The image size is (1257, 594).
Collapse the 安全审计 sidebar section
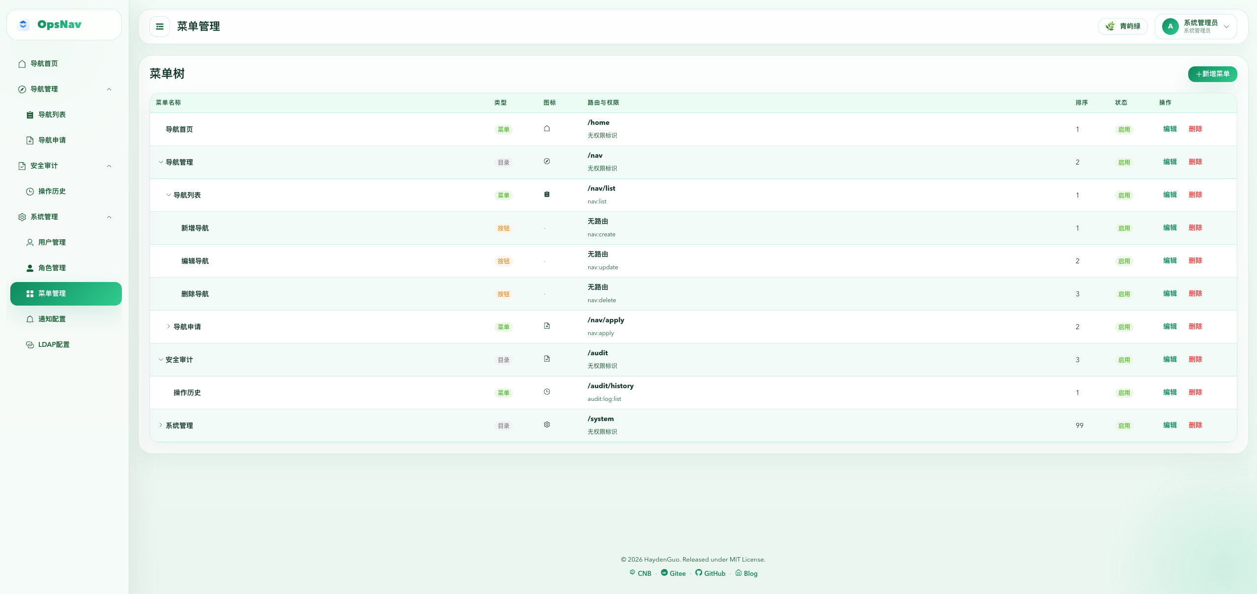click(109, 166)
